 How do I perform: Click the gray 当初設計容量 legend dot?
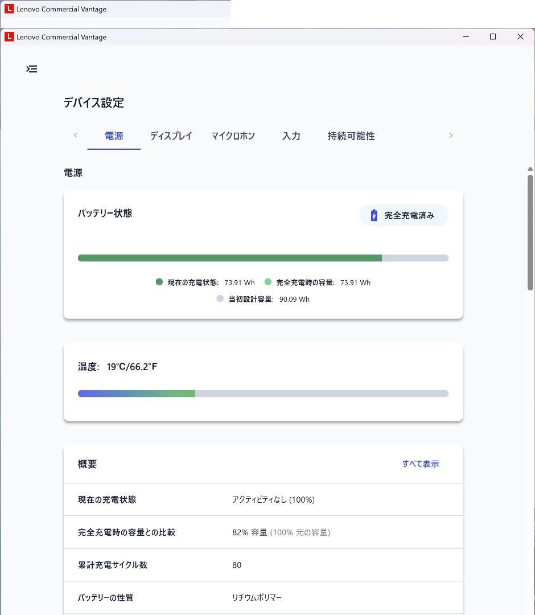(220, 298)
